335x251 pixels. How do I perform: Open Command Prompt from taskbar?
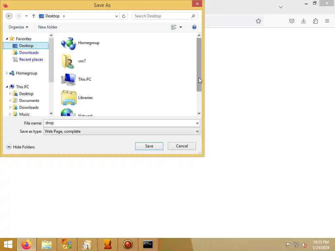[x=148, y=244]
